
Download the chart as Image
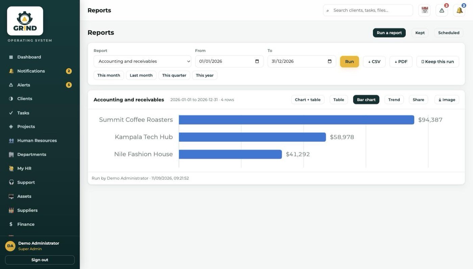[447, 100]
